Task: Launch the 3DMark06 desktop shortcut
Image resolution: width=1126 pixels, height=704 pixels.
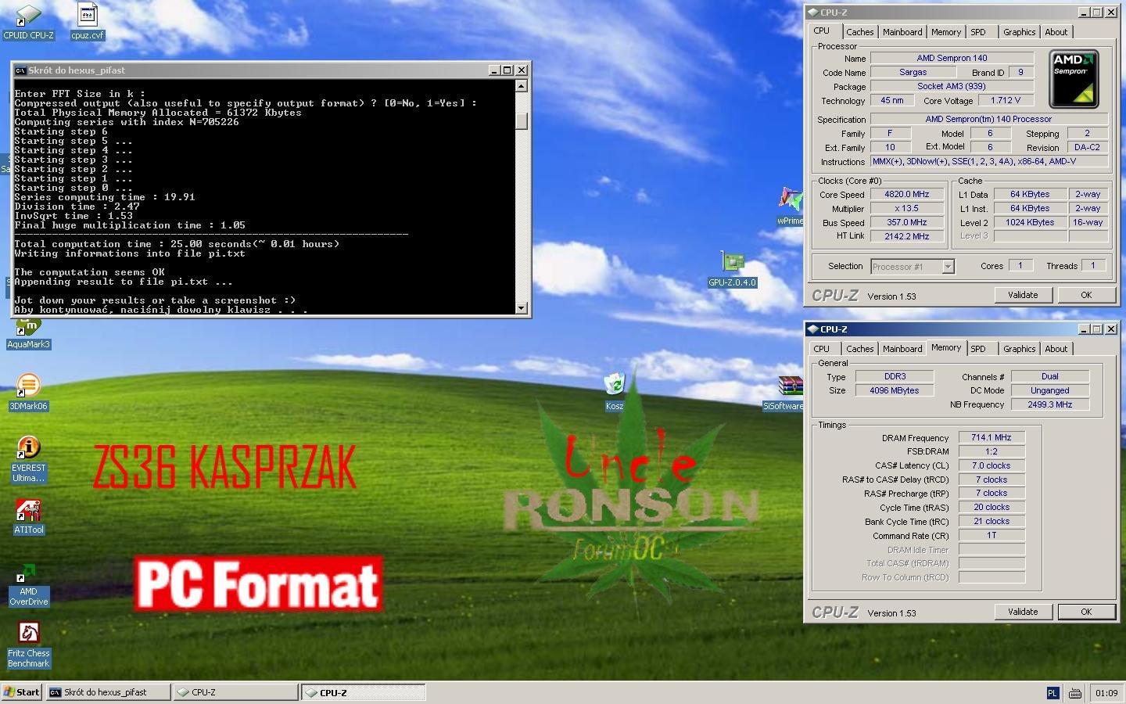Action: 28,393
